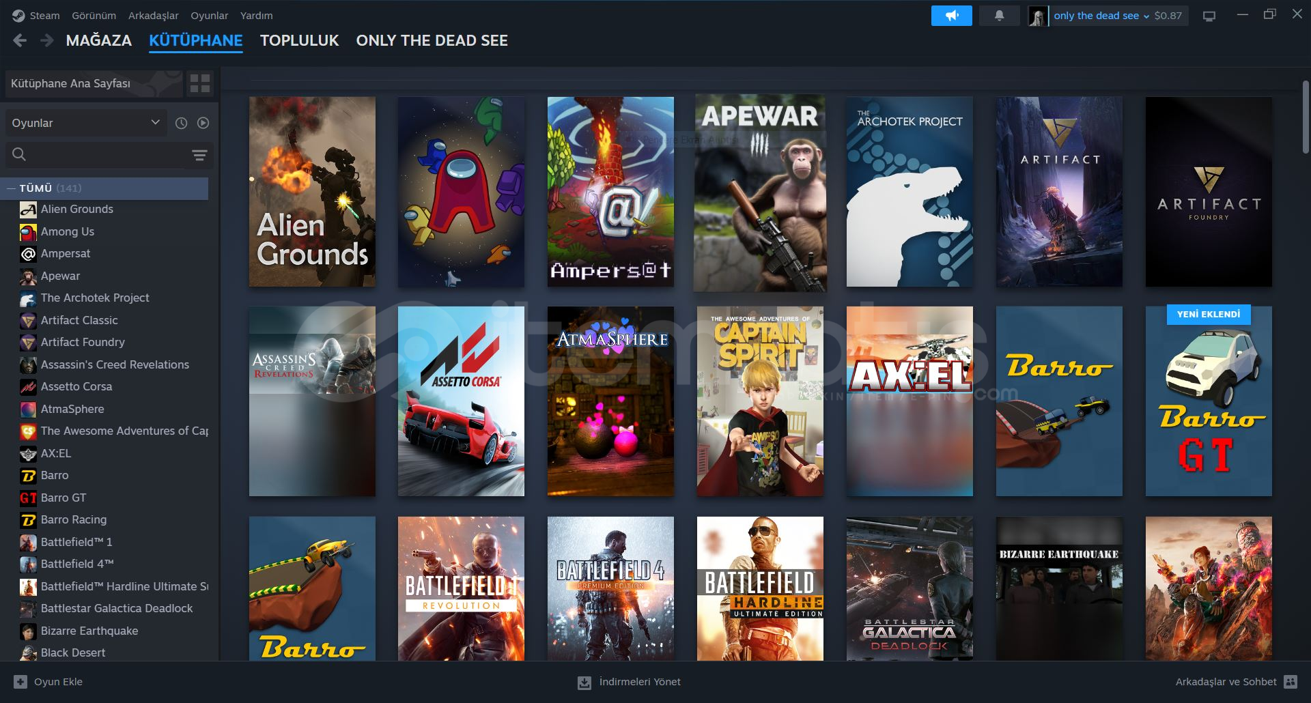Open the ONLY THE DEAD SEE profile tab
This screenshot has height=703, width=1311.
coord(432,41)
